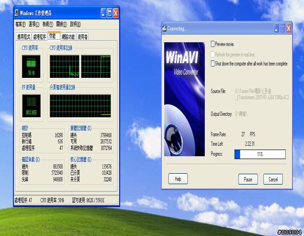Click physical memory 總共 value 3799468
The width and height of the screenshot is (304, 236).
pyautogui.click(x=106, y=135)
